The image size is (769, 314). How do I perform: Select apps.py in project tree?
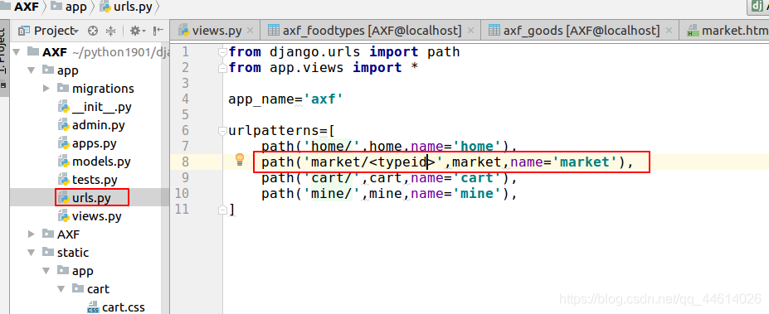[87, 143]
